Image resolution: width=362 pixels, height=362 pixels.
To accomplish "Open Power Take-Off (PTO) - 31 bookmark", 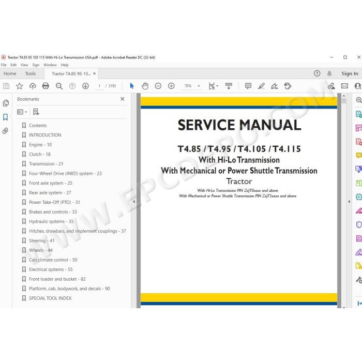I will pyautogui.click(x=54, y=202).
